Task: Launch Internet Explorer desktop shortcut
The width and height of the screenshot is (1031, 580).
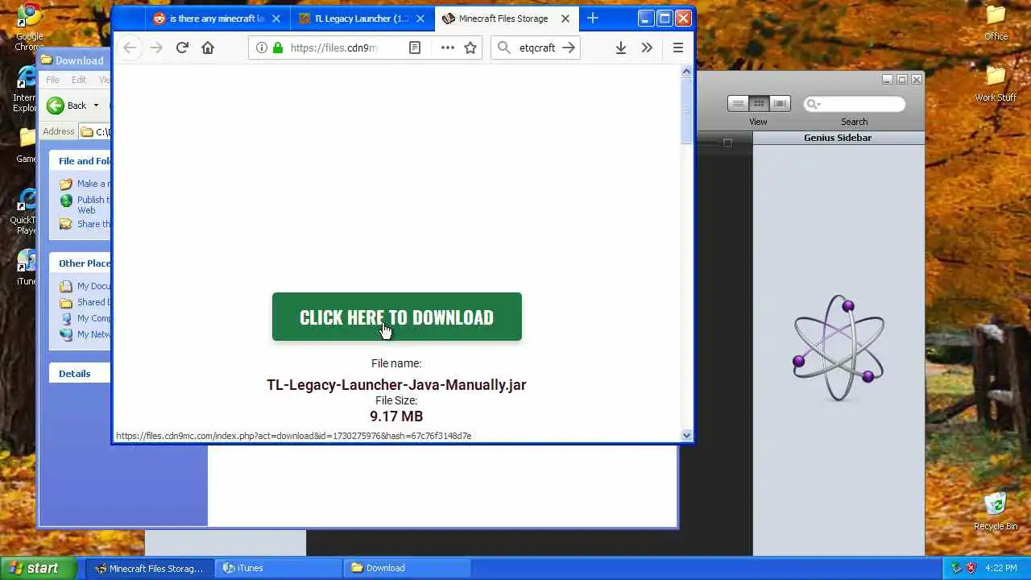Action: click(27, 89)
